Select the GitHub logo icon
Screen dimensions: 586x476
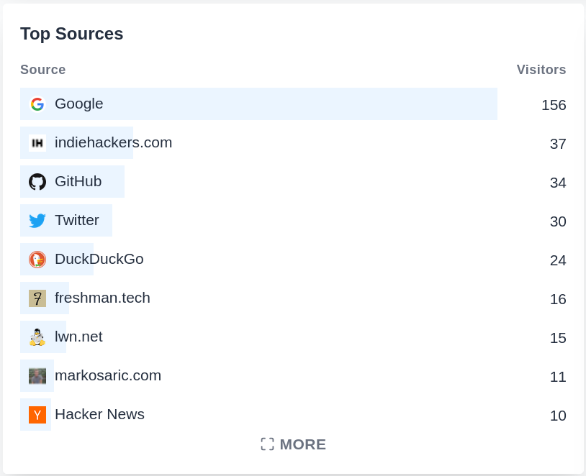(36, 181)
